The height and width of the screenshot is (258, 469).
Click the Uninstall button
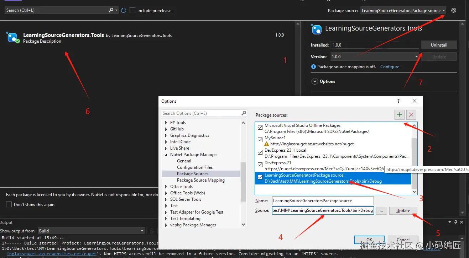tap(439, 45)
